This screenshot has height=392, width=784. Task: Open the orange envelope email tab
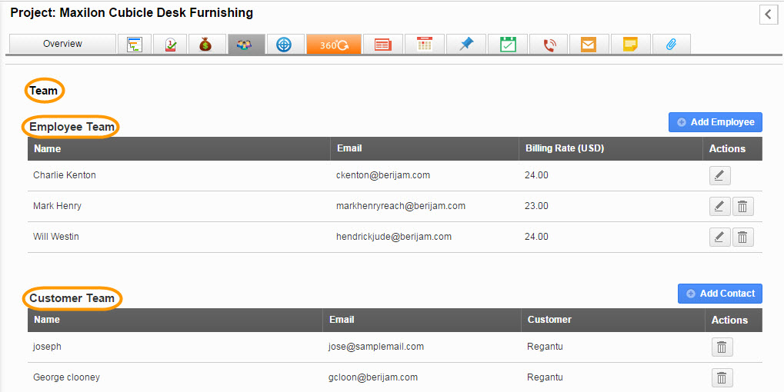[x=589, y=45]
